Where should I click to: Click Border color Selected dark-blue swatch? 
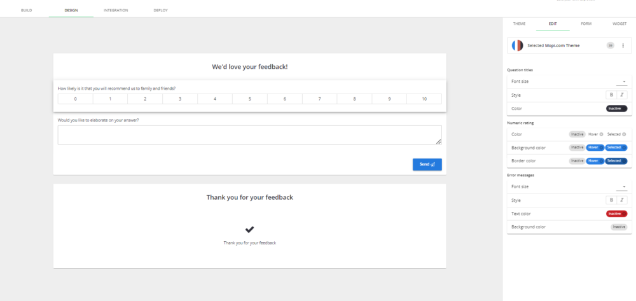[x=616, y=161]
